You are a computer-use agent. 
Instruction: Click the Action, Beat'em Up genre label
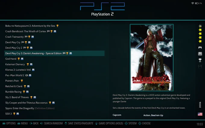153,115
